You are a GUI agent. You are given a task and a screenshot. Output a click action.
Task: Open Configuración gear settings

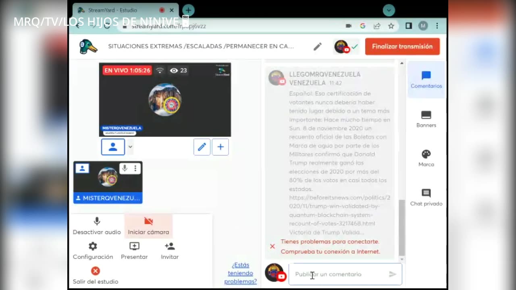coord(93,251)
